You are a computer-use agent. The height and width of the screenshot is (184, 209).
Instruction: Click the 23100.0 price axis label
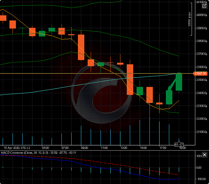coord(201,132)
